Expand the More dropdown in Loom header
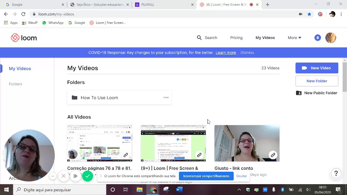The image size is (347, 195). tap(294, 38)
